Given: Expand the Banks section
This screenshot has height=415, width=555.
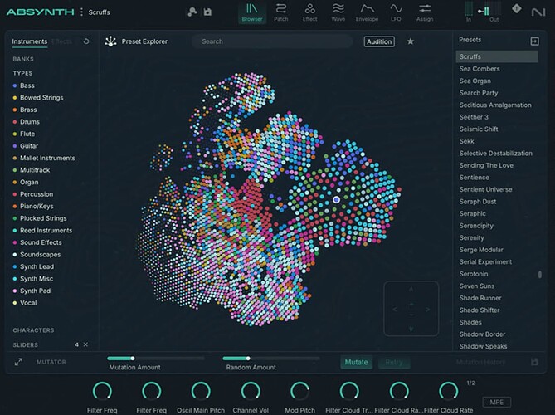Looking at the screenshot, I should [23, 59].
